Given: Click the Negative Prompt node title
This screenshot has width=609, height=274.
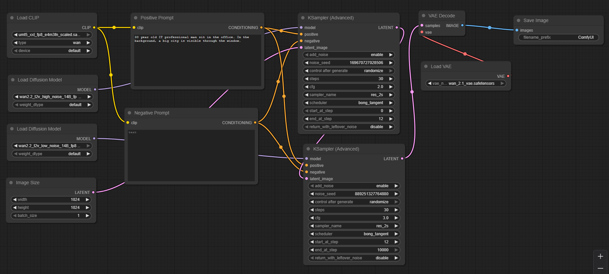Looking at the screenshot, I should pyautogui.click(x=152, y=113).
